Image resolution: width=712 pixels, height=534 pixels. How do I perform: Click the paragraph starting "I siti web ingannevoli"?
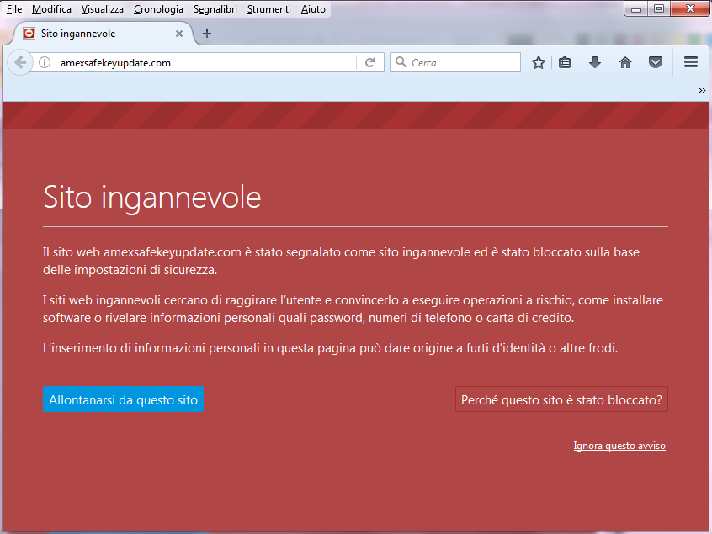[x=353, y=309]
